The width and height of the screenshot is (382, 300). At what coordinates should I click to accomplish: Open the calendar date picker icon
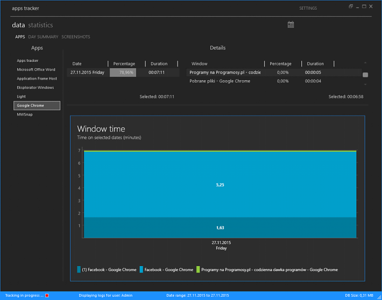click(x=291, y=25)
